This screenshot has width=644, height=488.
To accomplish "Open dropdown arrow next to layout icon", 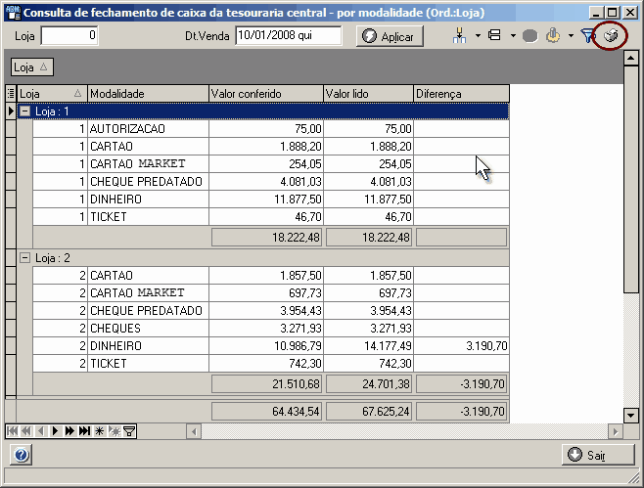I will 513,36.
